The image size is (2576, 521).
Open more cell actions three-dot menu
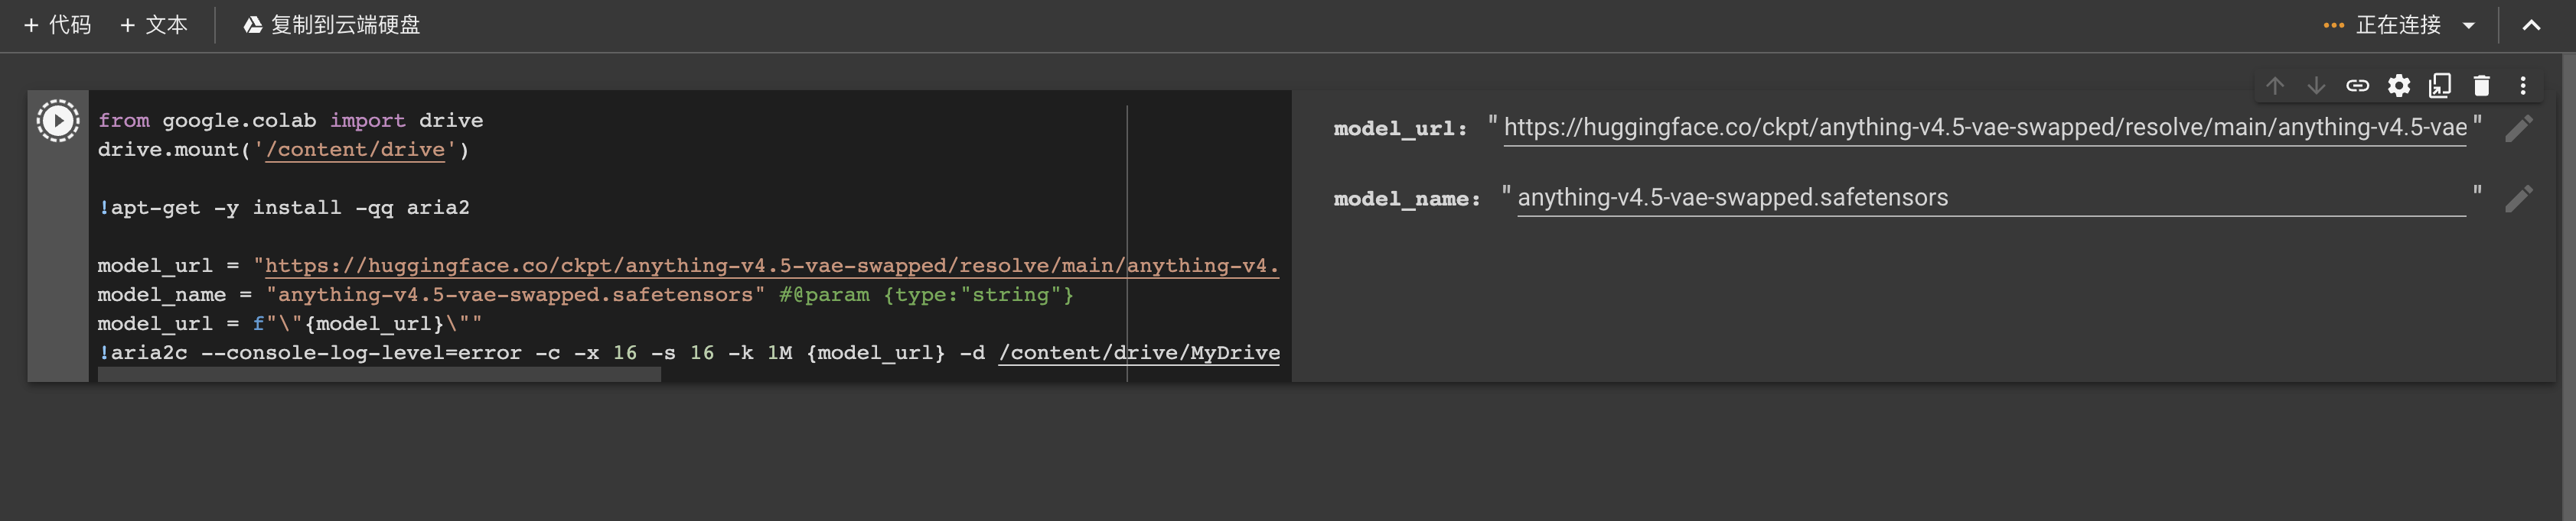click(2523, 86)
